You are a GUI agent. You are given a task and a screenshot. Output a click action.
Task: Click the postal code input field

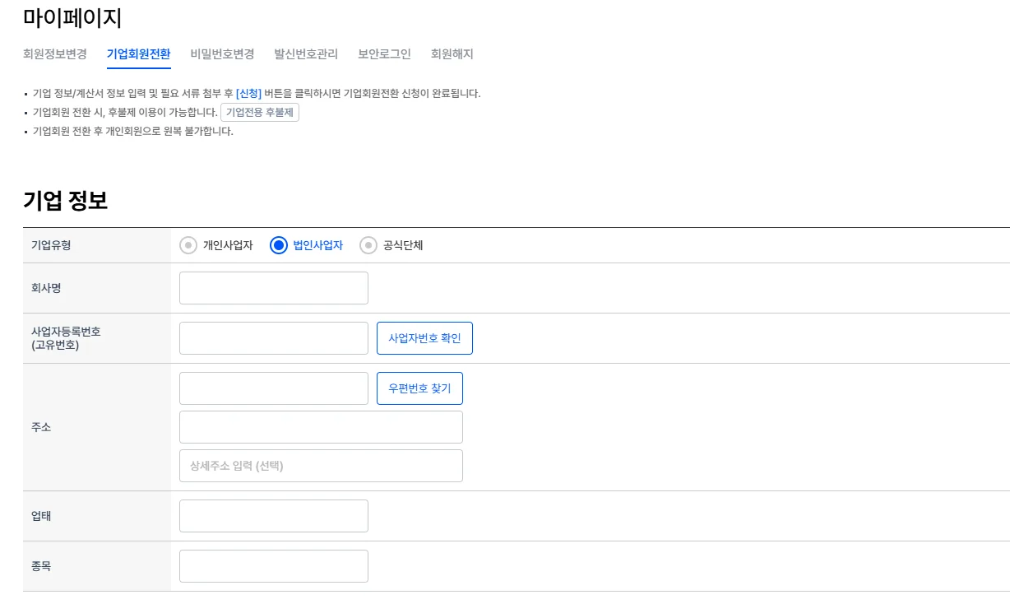(273, 388)
